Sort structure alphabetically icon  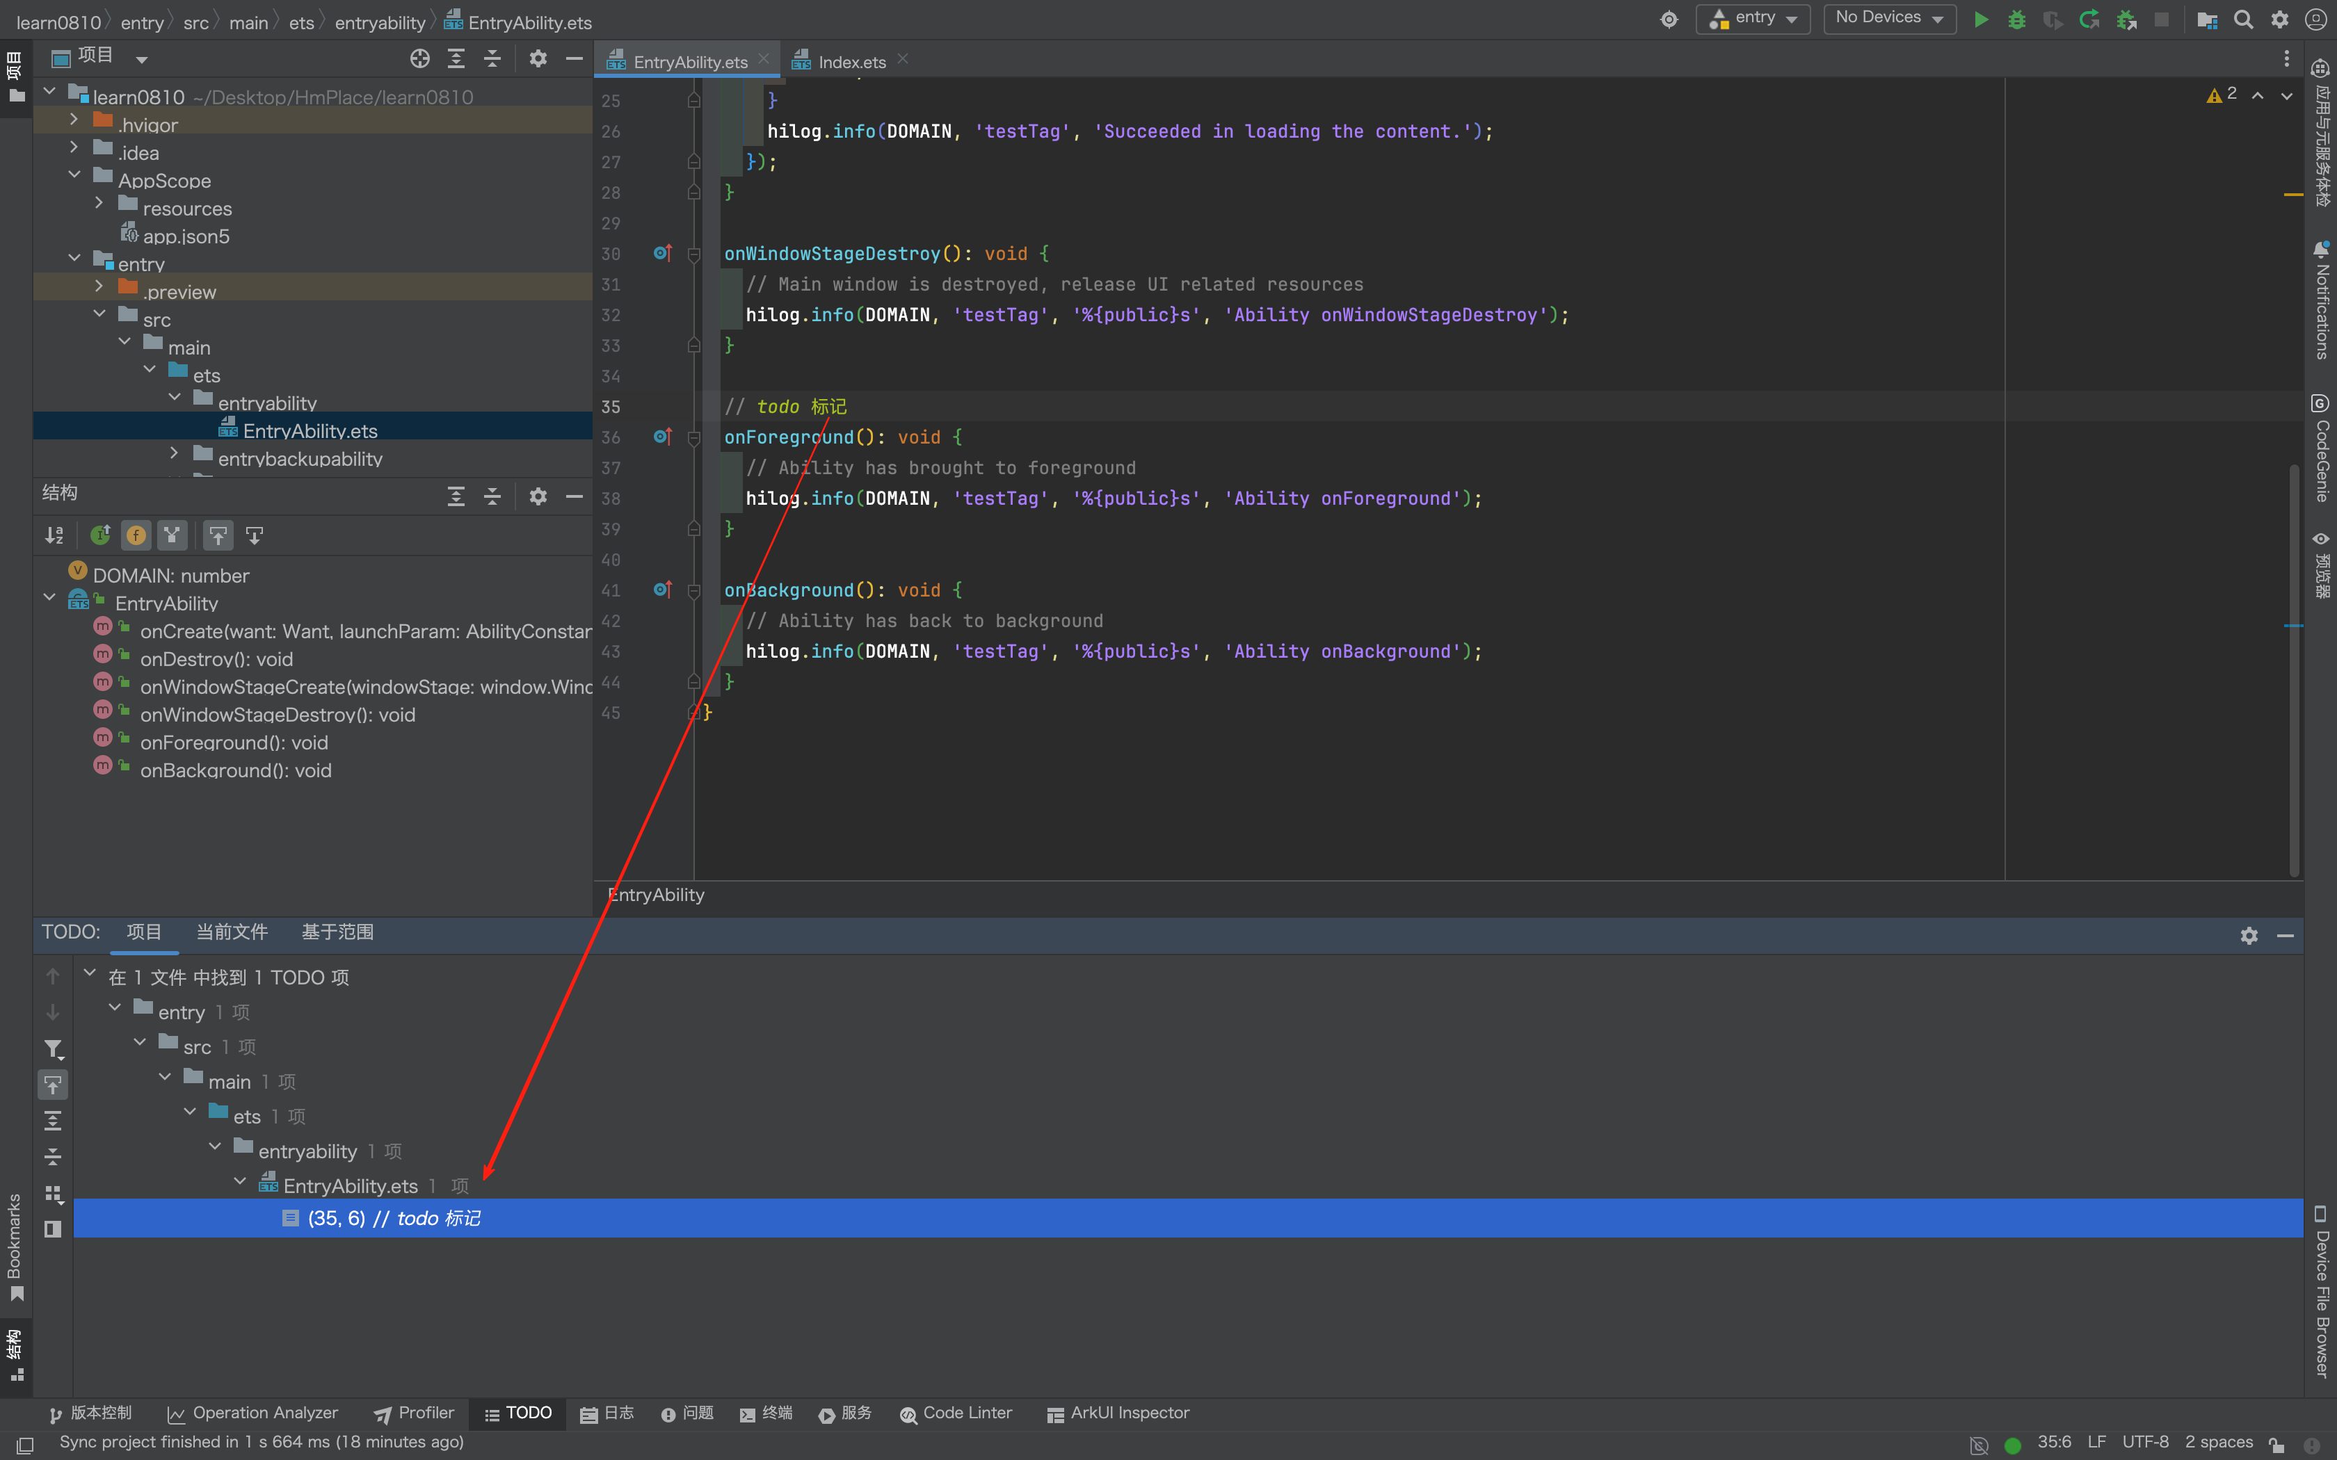point(54,535)
